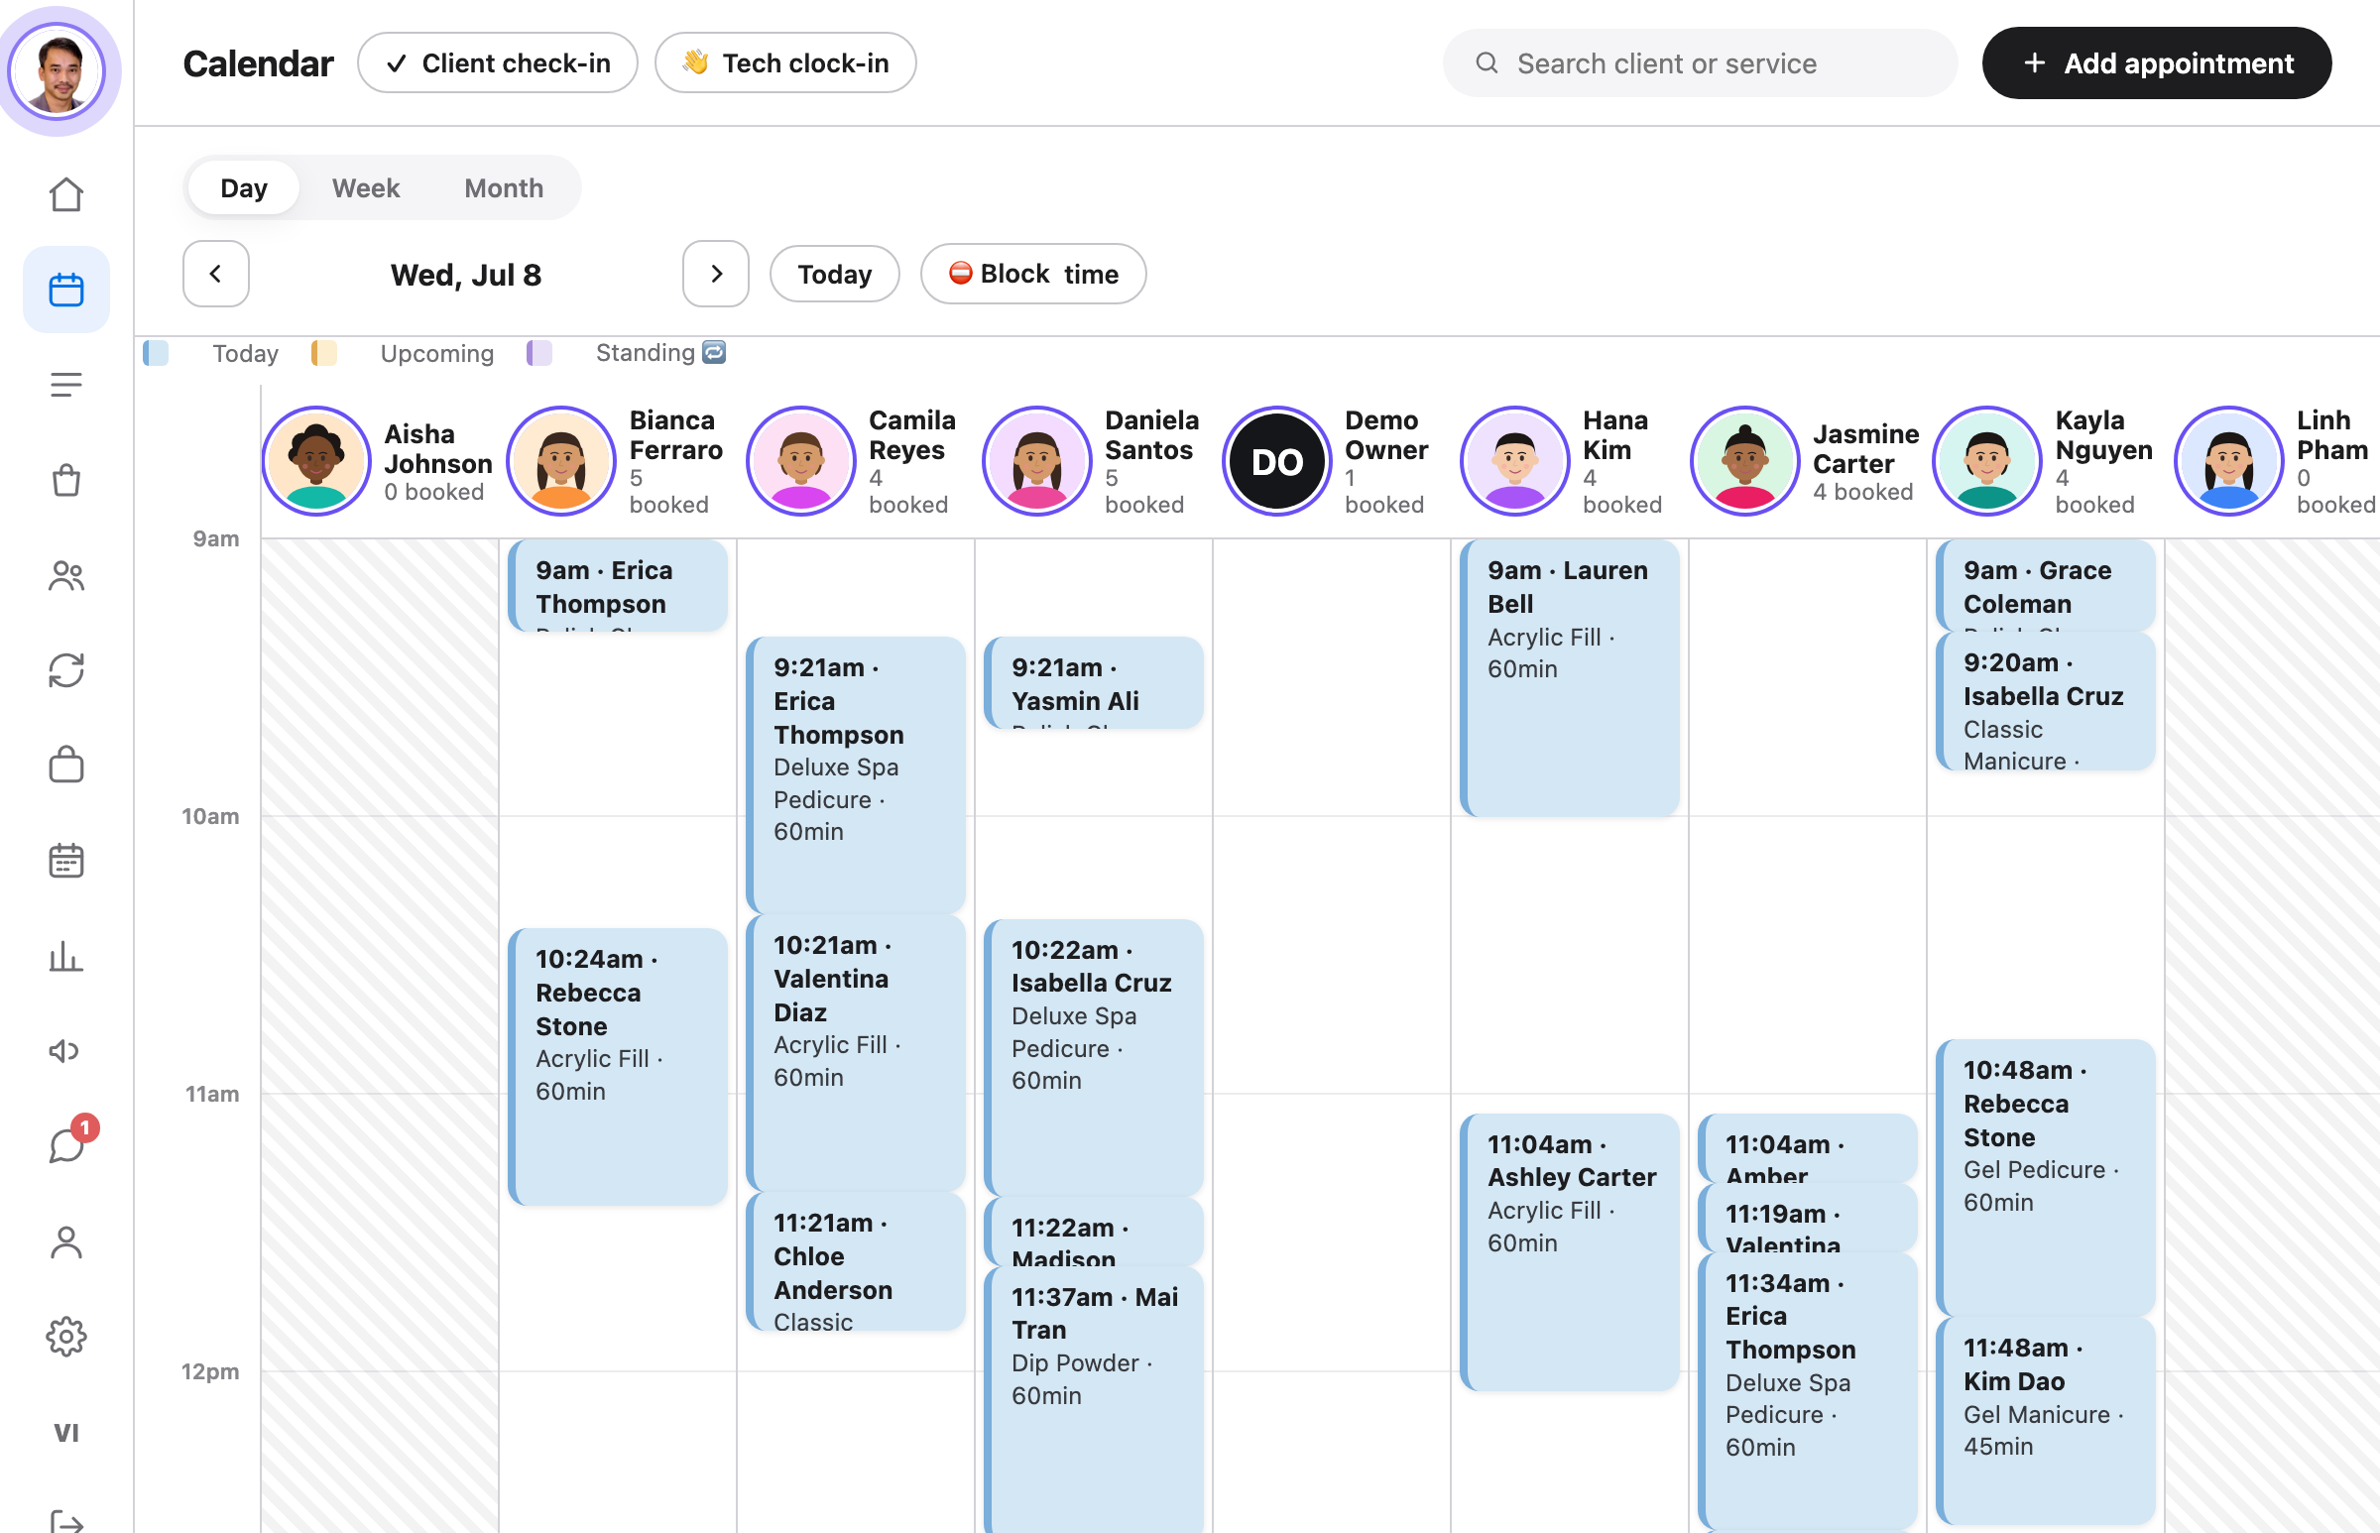2380x1533 pixels.
Task: Open chat messages icon with badge
Action: (x=65, y=1144)
